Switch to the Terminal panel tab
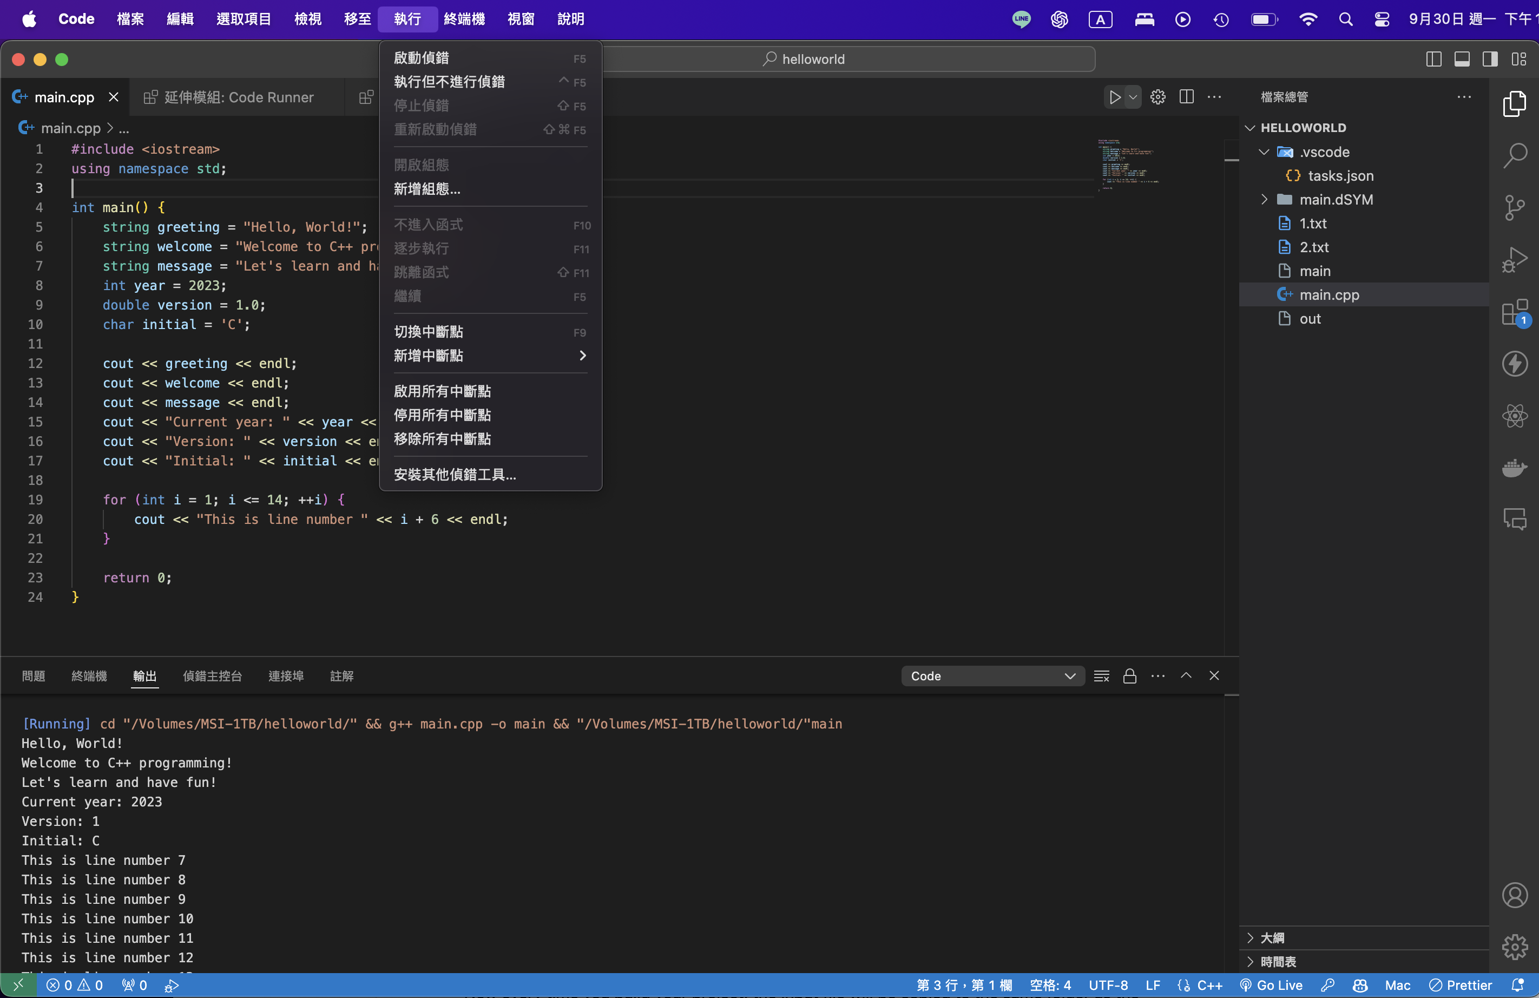The image size is (1539, 998). [89, 676]
